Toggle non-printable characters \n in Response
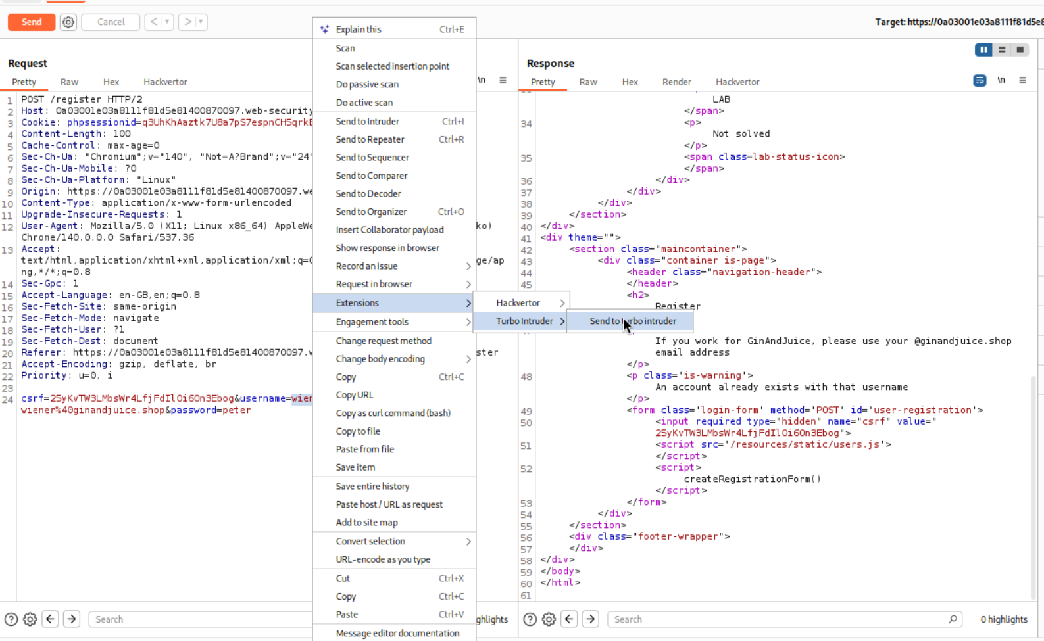 [x=1001, y=81]
